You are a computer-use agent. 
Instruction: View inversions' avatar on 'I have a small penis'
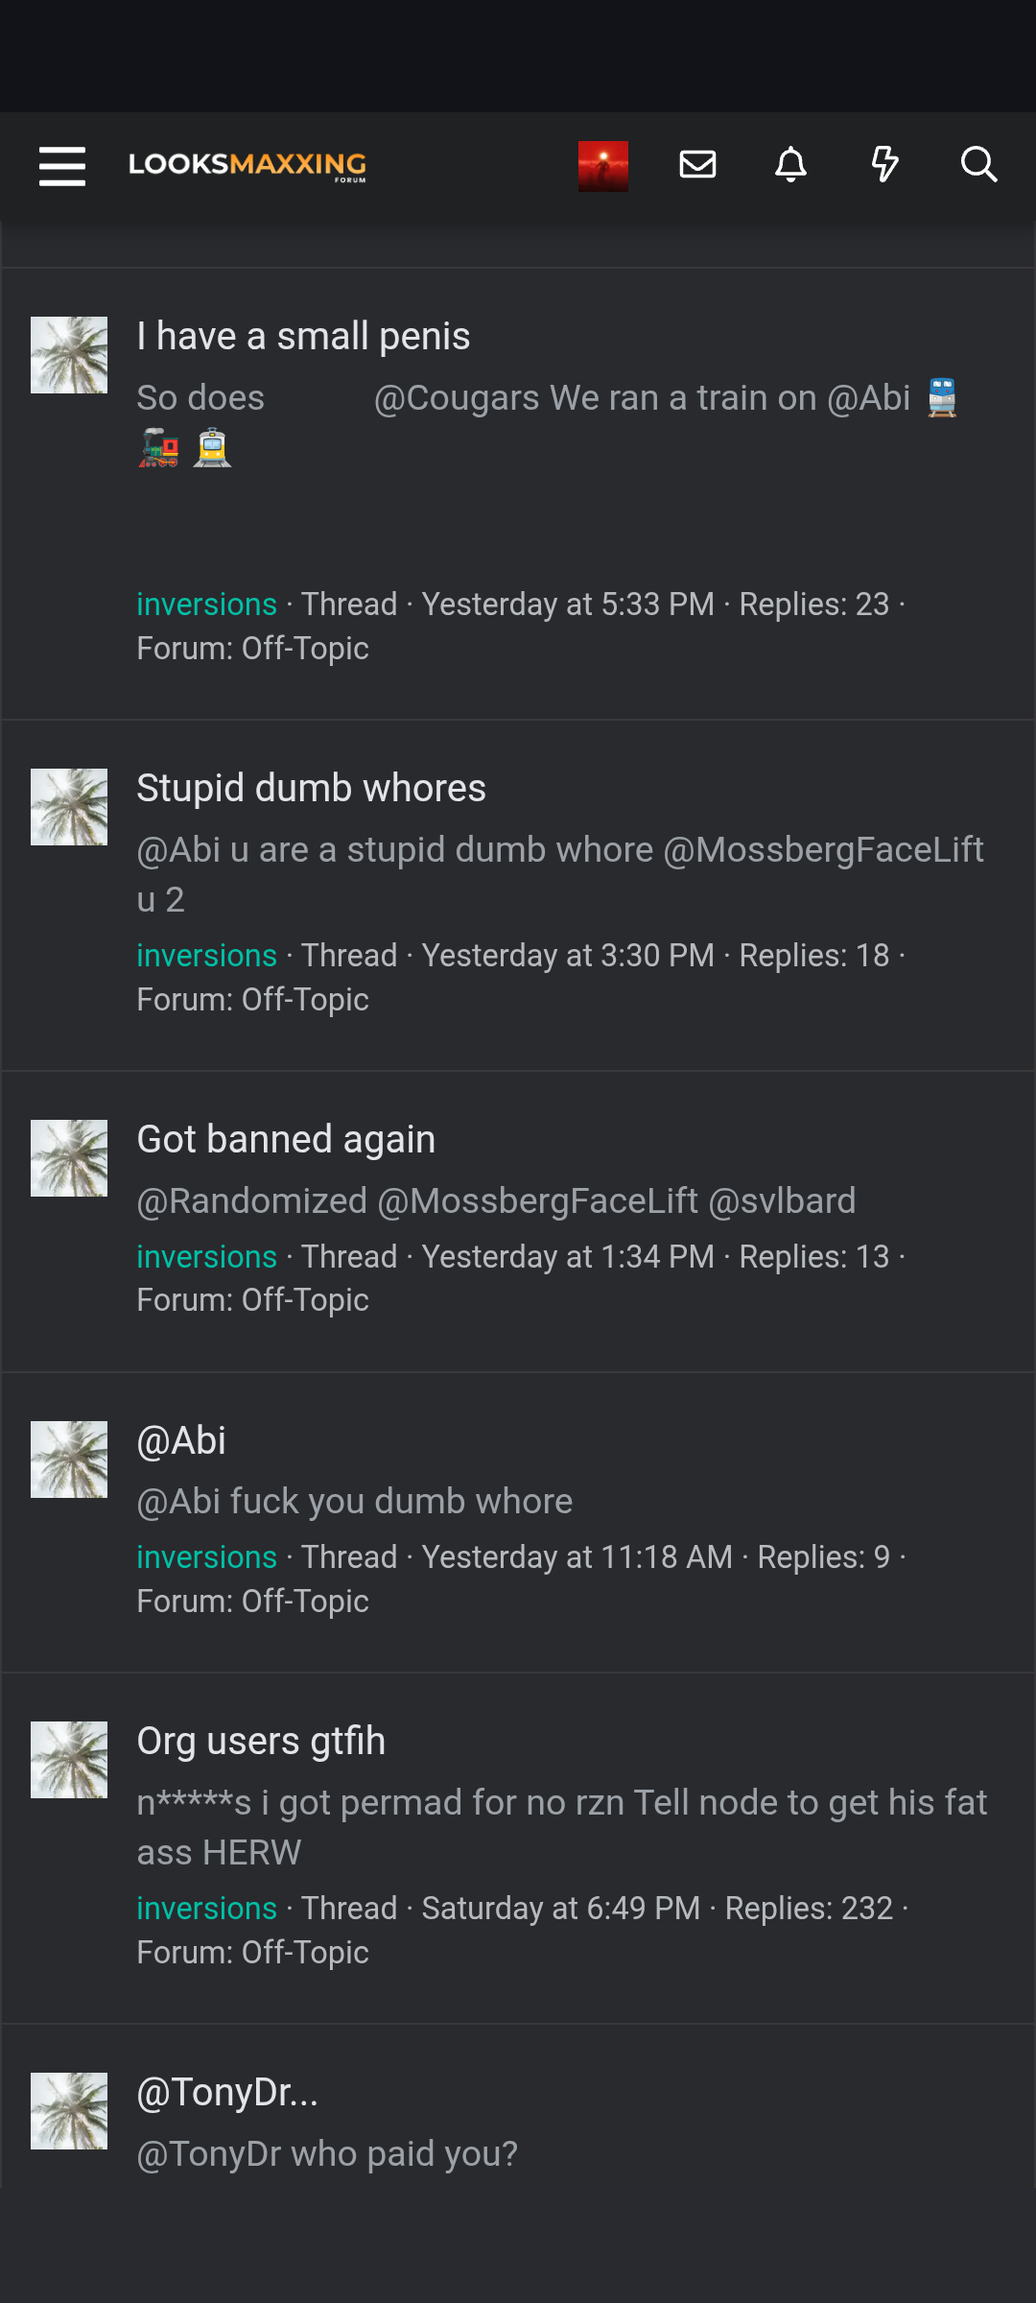click(68, 353)
